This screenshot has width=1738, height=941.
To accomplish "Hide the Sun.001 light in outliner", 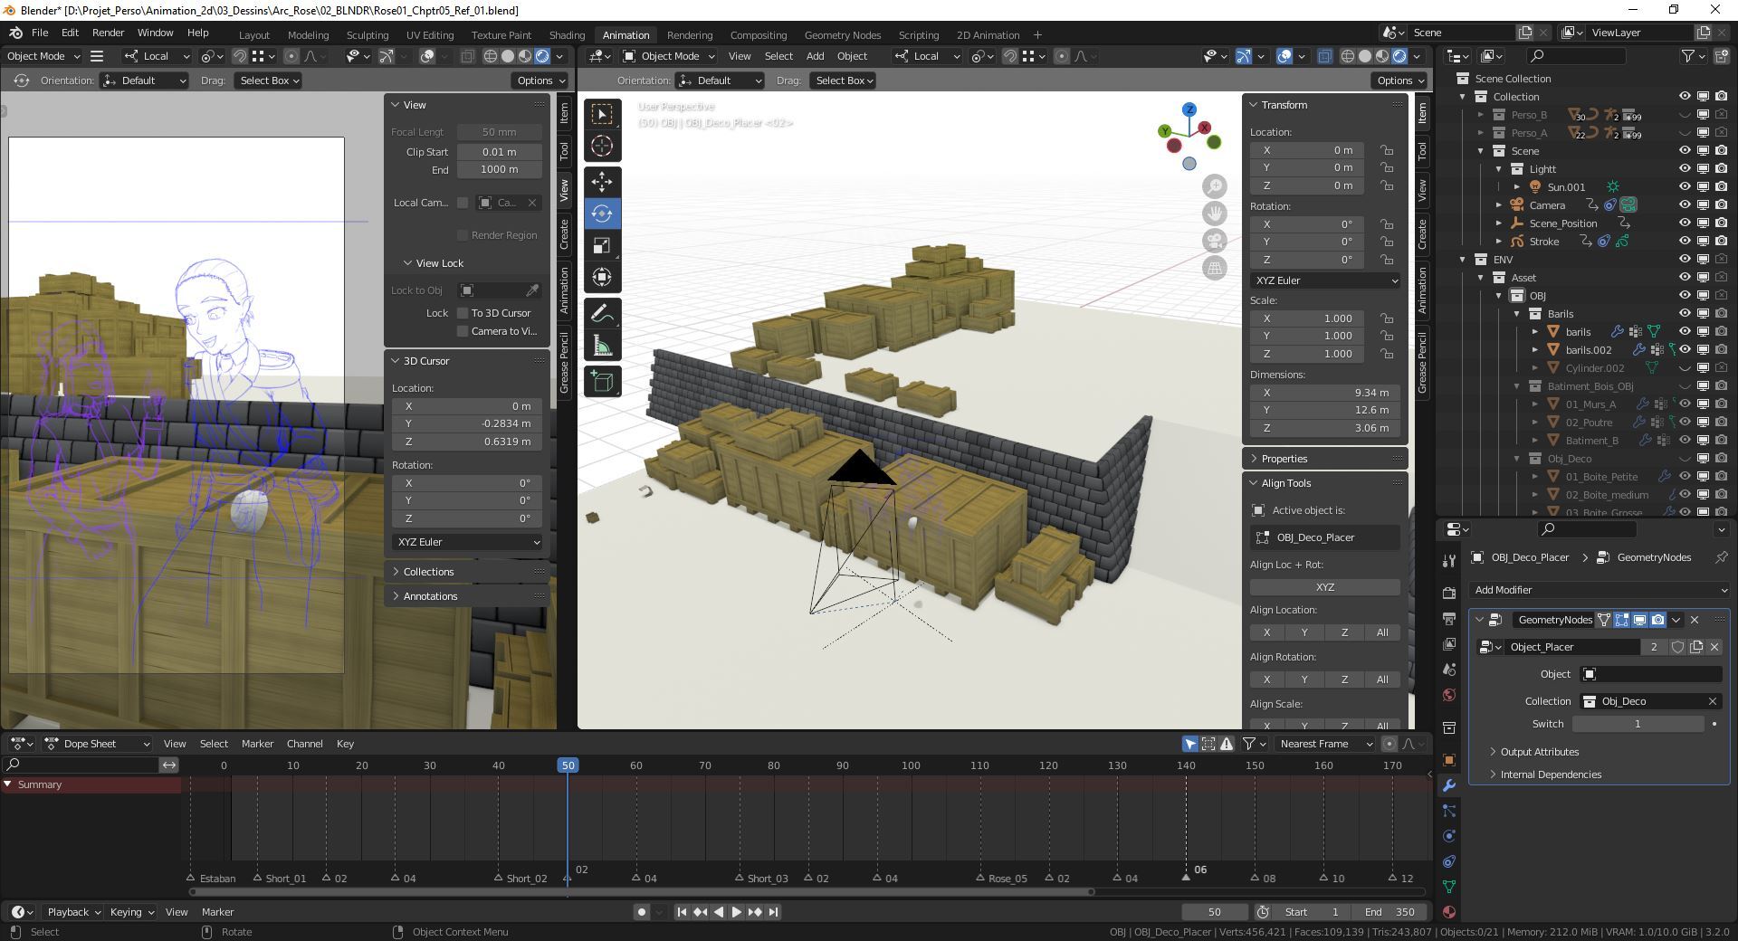I will pos(1685,187).
